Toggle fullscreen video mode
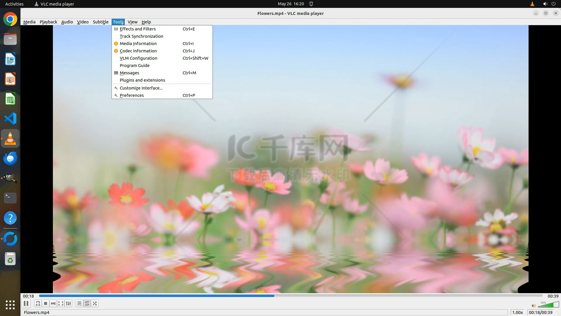 click(61, 303)
